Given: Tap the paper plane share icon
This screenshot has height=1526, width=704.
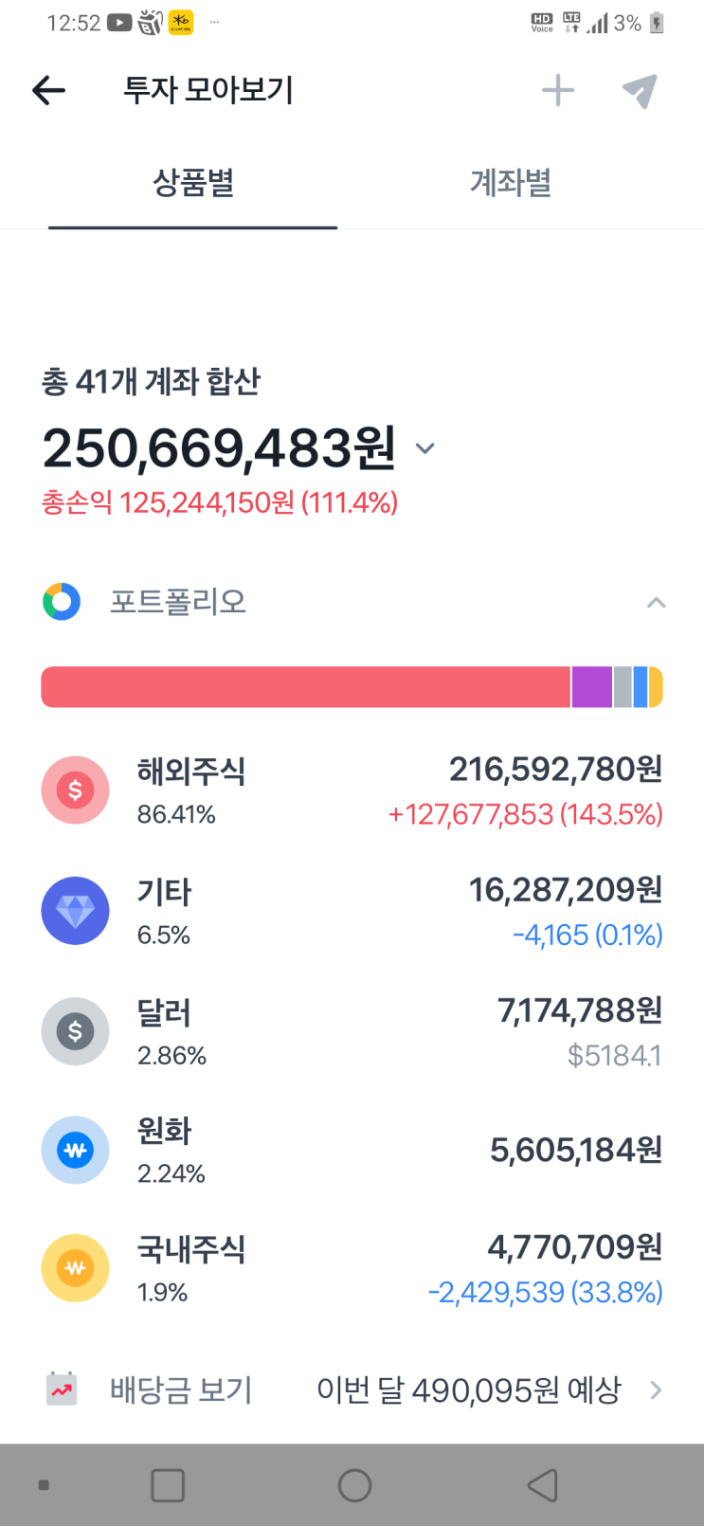Looking at the screenshot, I should click(x=640, y=91).
